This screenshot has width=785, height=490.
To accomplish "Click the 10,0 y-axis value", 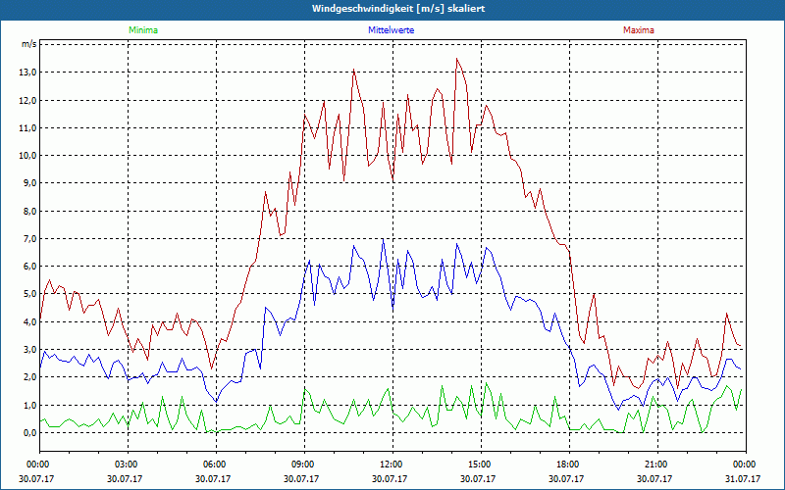I will 29,156.
